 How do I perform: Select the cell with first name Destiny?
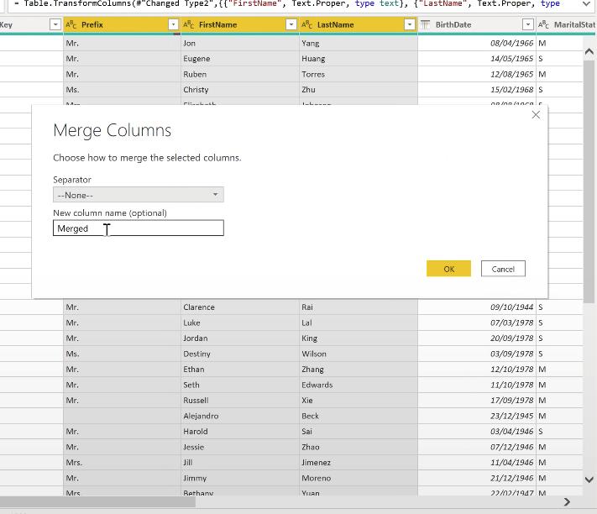pyautogui.click(x=240, y=354)
